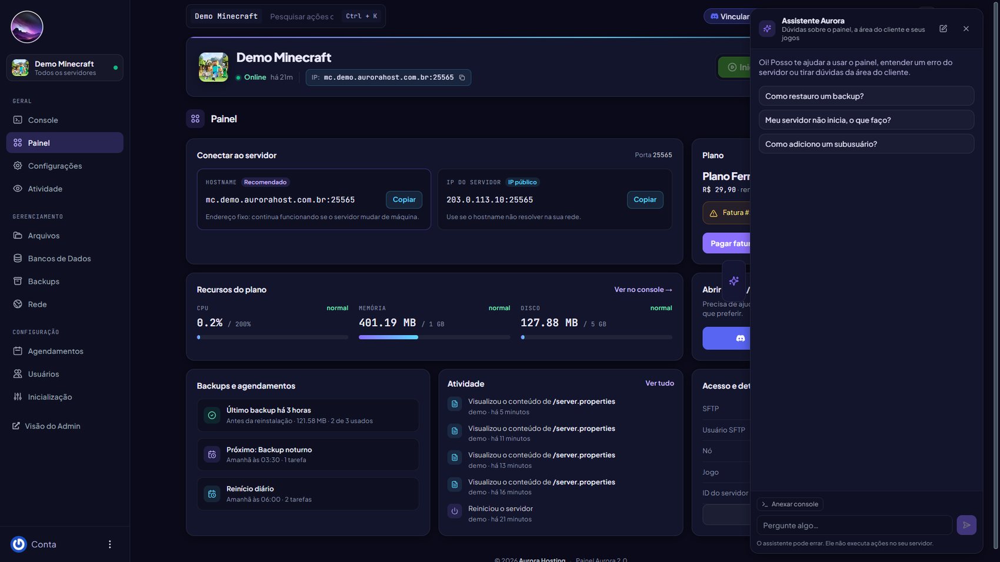1000x562 pixels.
Task: Open Atividade in the sidebar
Action: (65, 189)
